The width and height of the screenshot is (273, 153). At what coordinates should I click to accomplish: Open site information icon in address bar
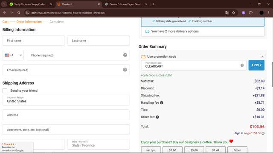27,13
